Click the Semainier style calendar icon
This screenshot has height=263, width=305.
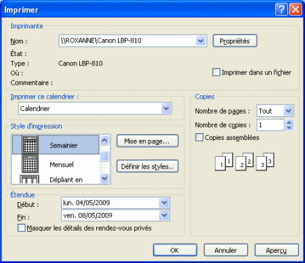(30, 145)
